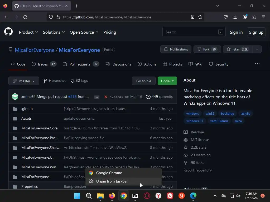This screenshot has height=202, width=270.
Task: Open the green Code dropdown
Action: point(167,81)
